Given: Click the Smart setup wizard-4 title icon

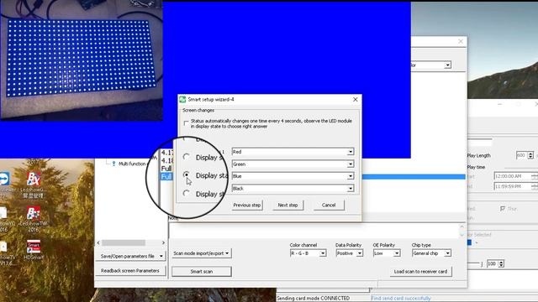Looking at the screenshot, I should (x=182, y=99).
